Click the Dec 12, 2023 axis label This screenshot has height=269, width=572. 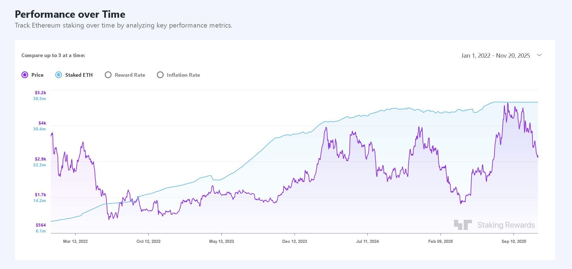[295, 241]
